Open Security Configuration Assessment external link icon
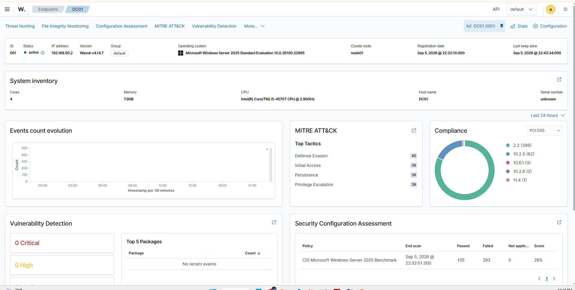This screenshot has height=290, width=575. 559,222
